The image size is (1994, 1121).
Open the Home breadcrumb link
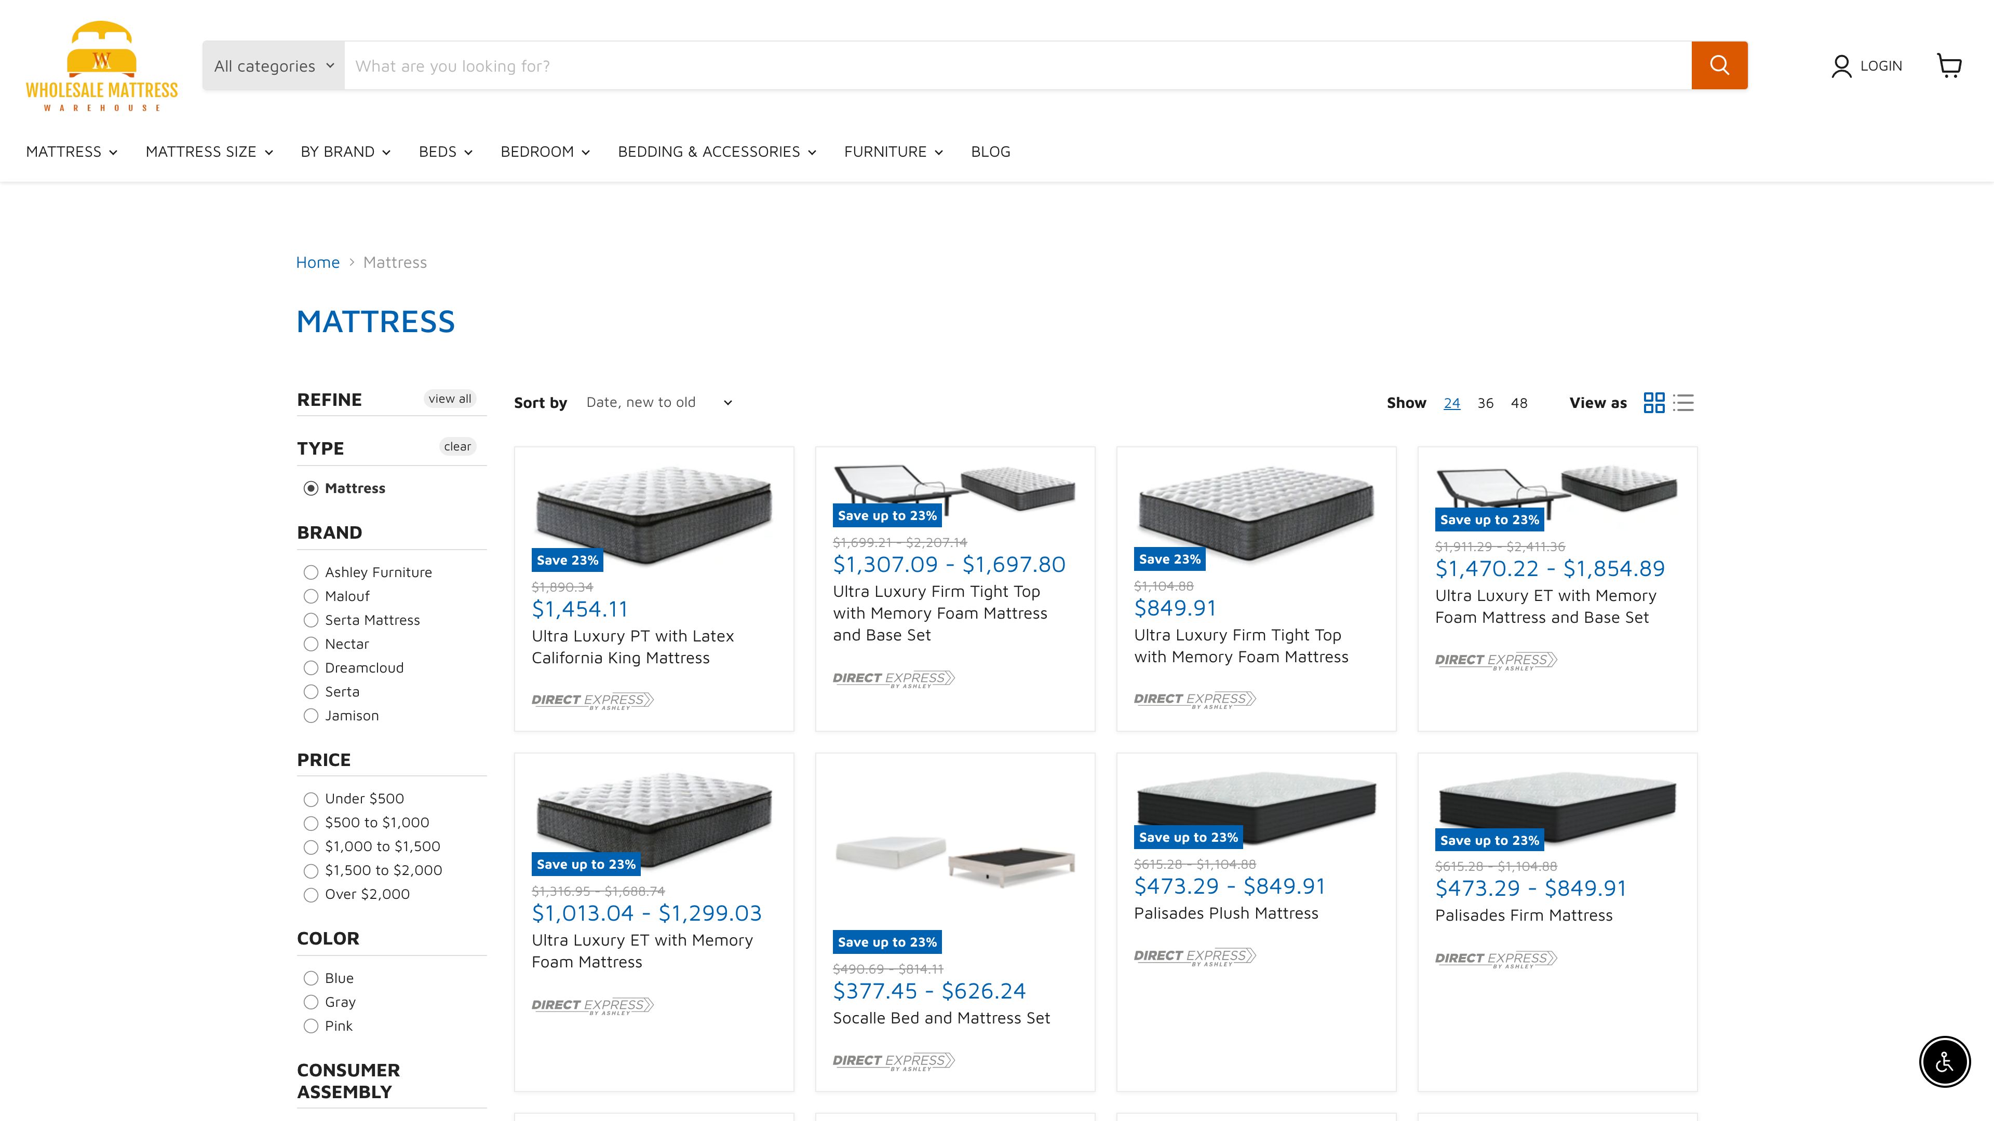coord(317,262)
